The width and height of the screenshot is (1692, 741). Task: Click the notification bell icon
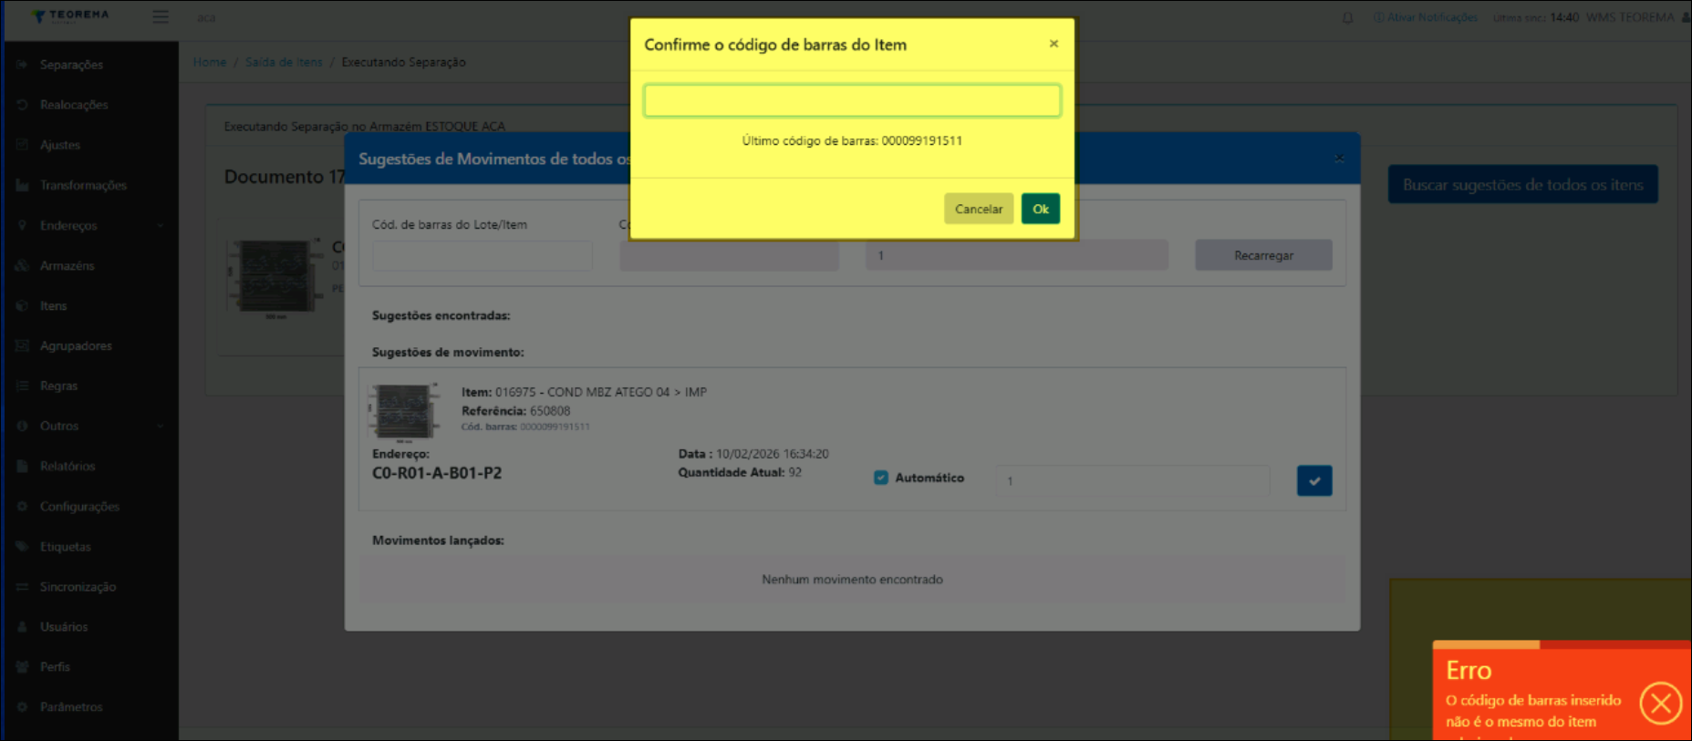point(1347,17)
